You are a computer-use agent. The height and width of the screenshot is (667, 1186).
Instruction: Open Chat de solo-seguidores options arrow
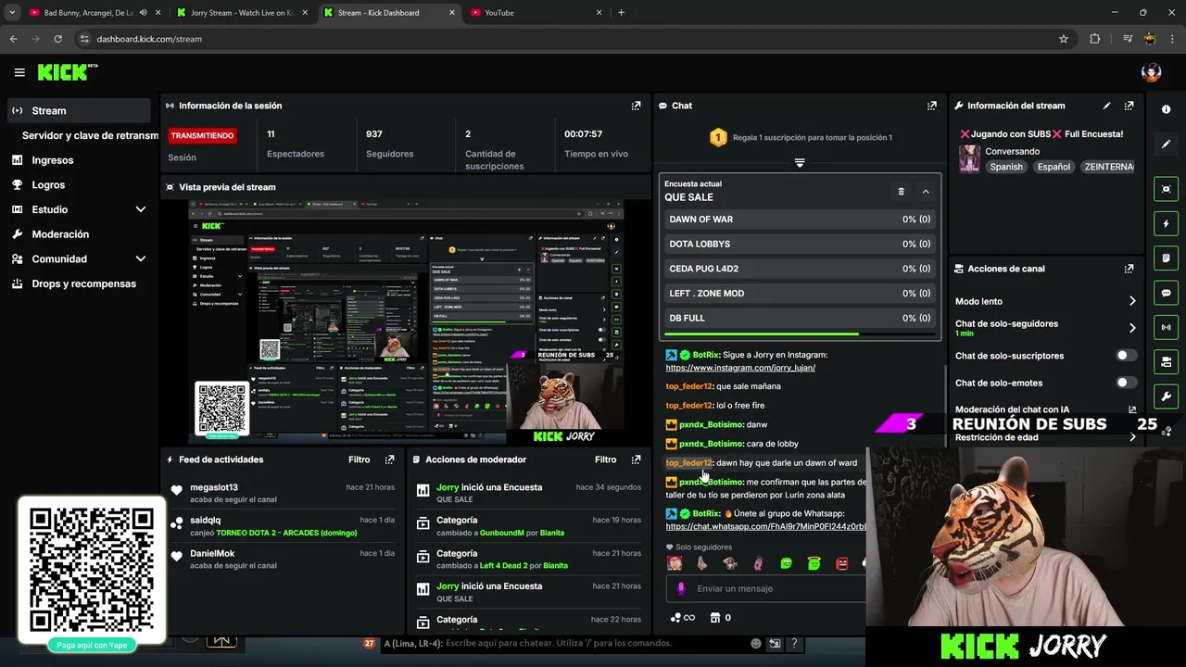(1131, 328)
